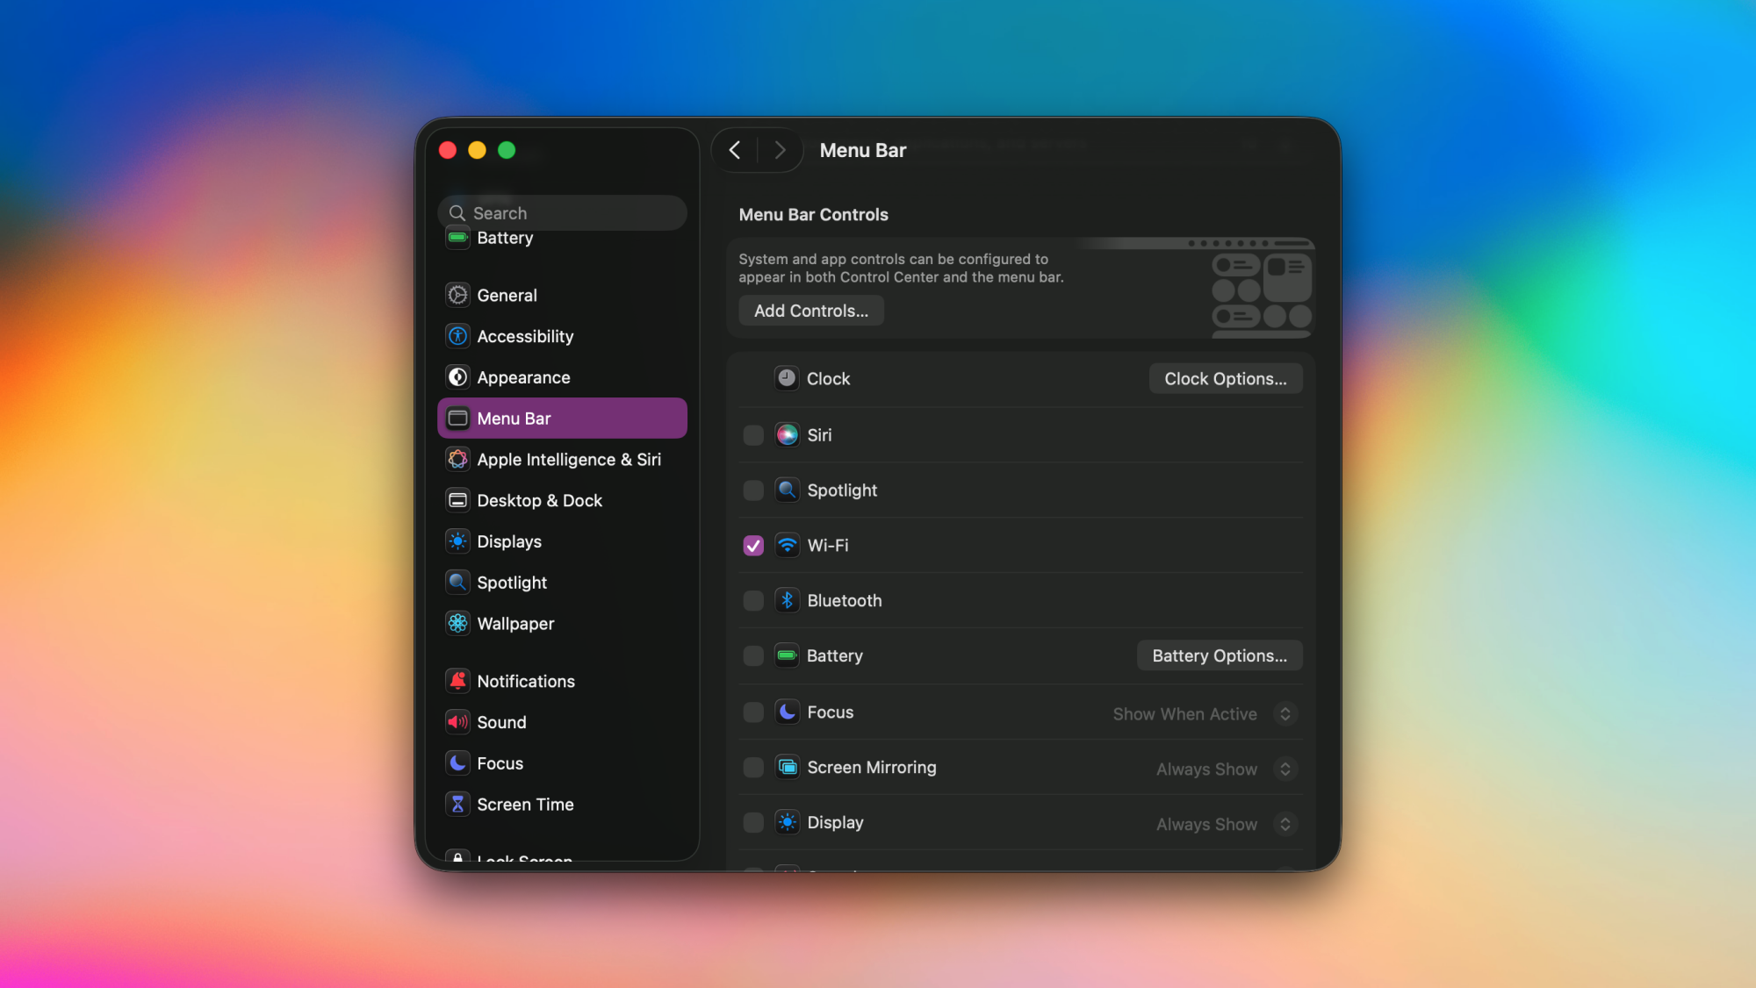Uncheck the Wi-Fi checkbox

(x=753, y=546)
